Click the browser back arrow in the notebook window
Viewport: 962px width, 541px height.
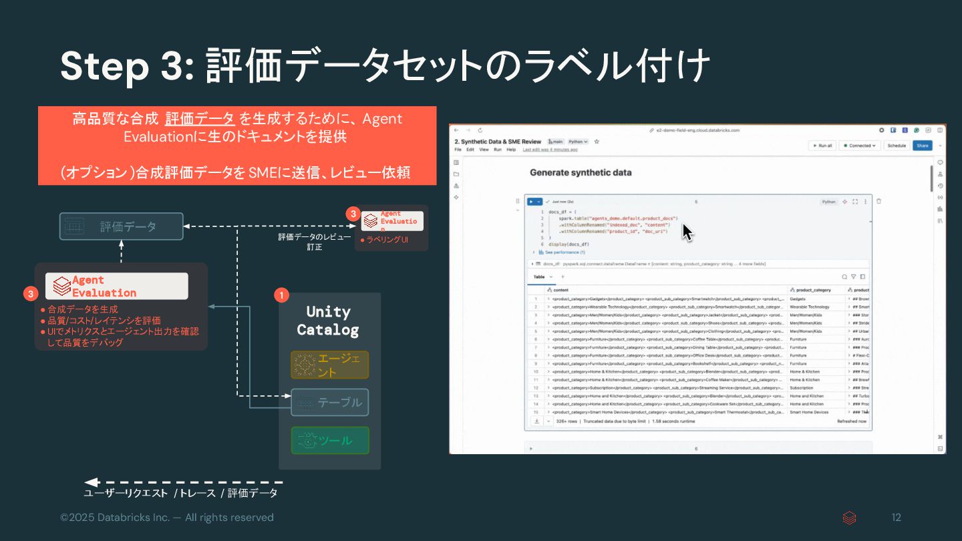[x=456, y=130]
